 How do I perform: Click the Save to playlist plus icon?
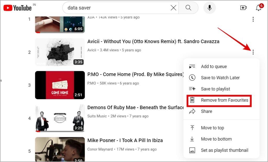click(192, 89)
